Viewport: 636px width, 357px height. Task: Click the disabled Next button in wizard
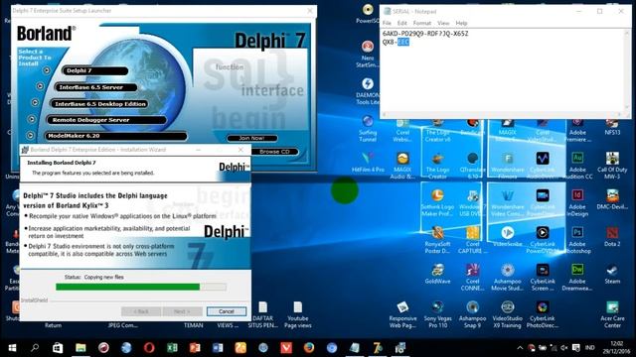(182, 311)
